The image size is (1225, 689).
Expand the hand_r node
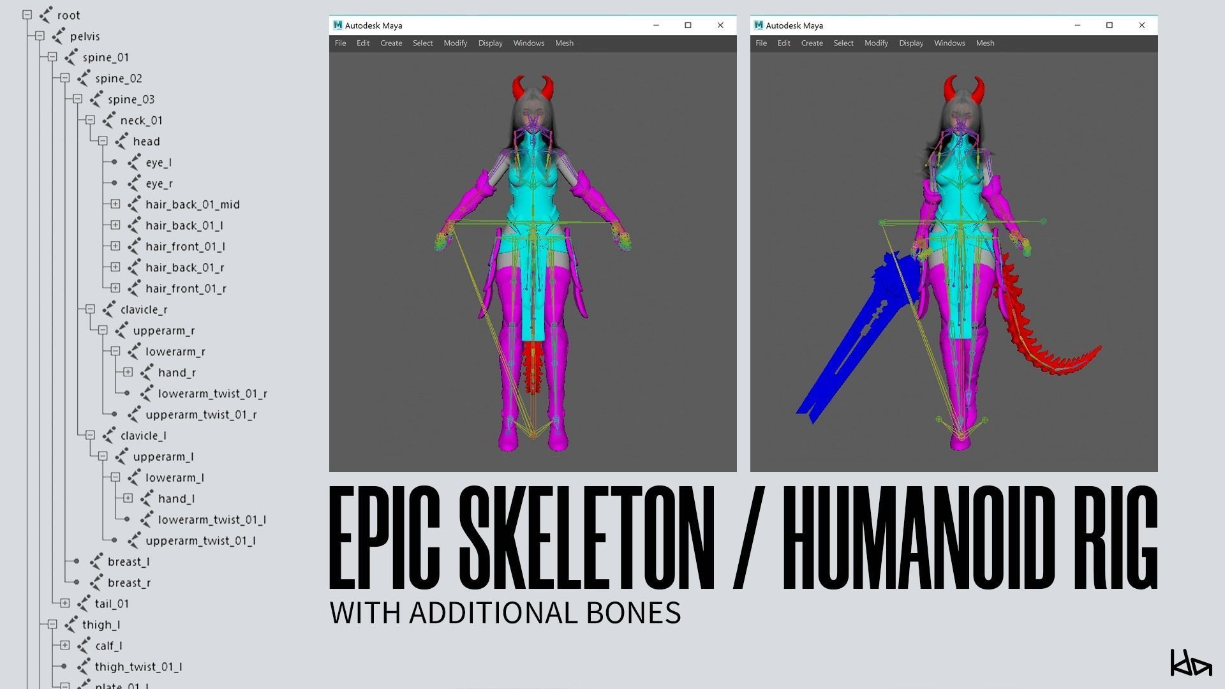128,372
